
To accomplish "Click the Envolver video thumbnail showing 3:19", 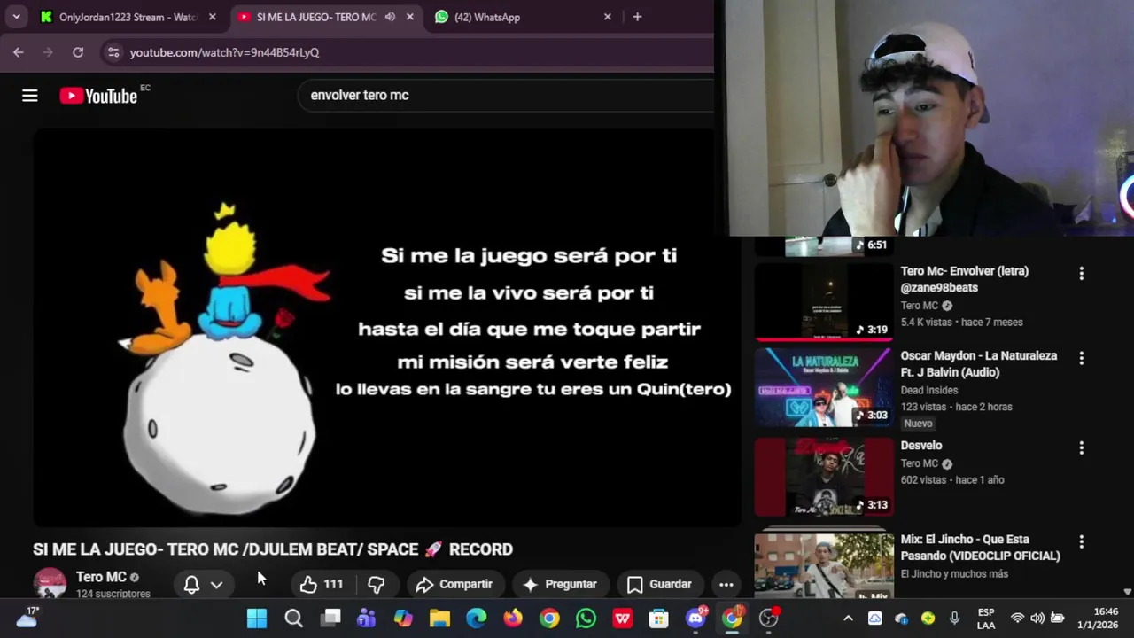I will point(824,302).
